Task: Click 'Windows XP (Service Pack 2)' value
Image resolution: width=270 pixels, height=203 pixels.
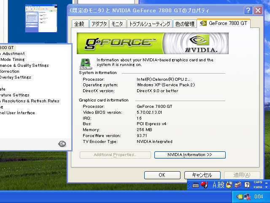Action: click(166, 85)
